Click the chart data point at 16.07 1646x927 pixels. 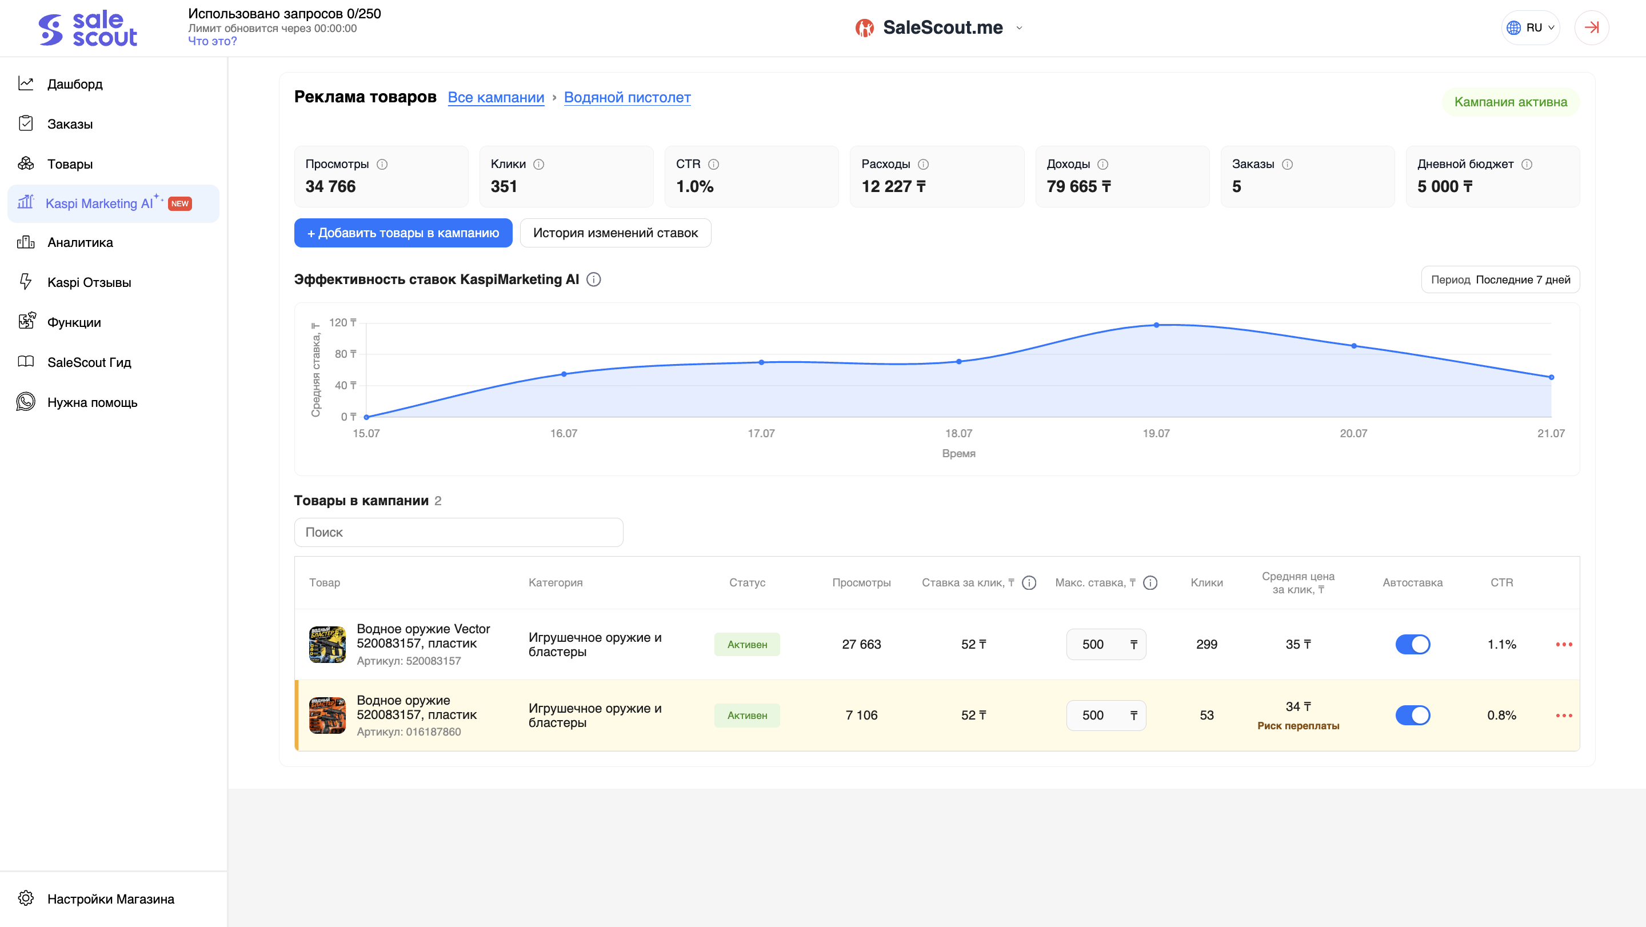(564, 374)
